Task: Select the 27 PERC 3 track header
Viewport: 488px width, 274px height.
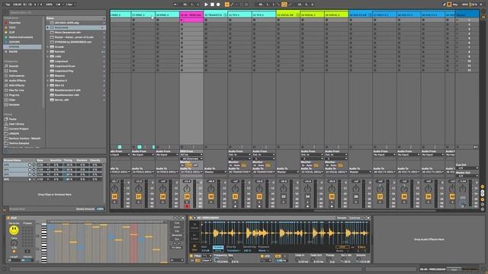Action: tap(143, 15)
